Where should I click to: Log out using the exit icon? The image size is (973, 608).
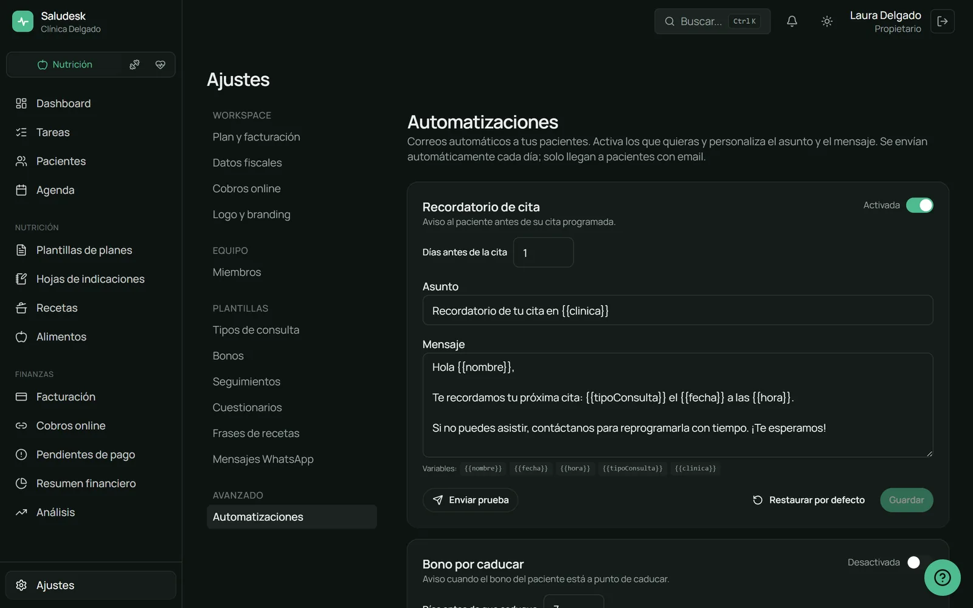click(942, 21)
